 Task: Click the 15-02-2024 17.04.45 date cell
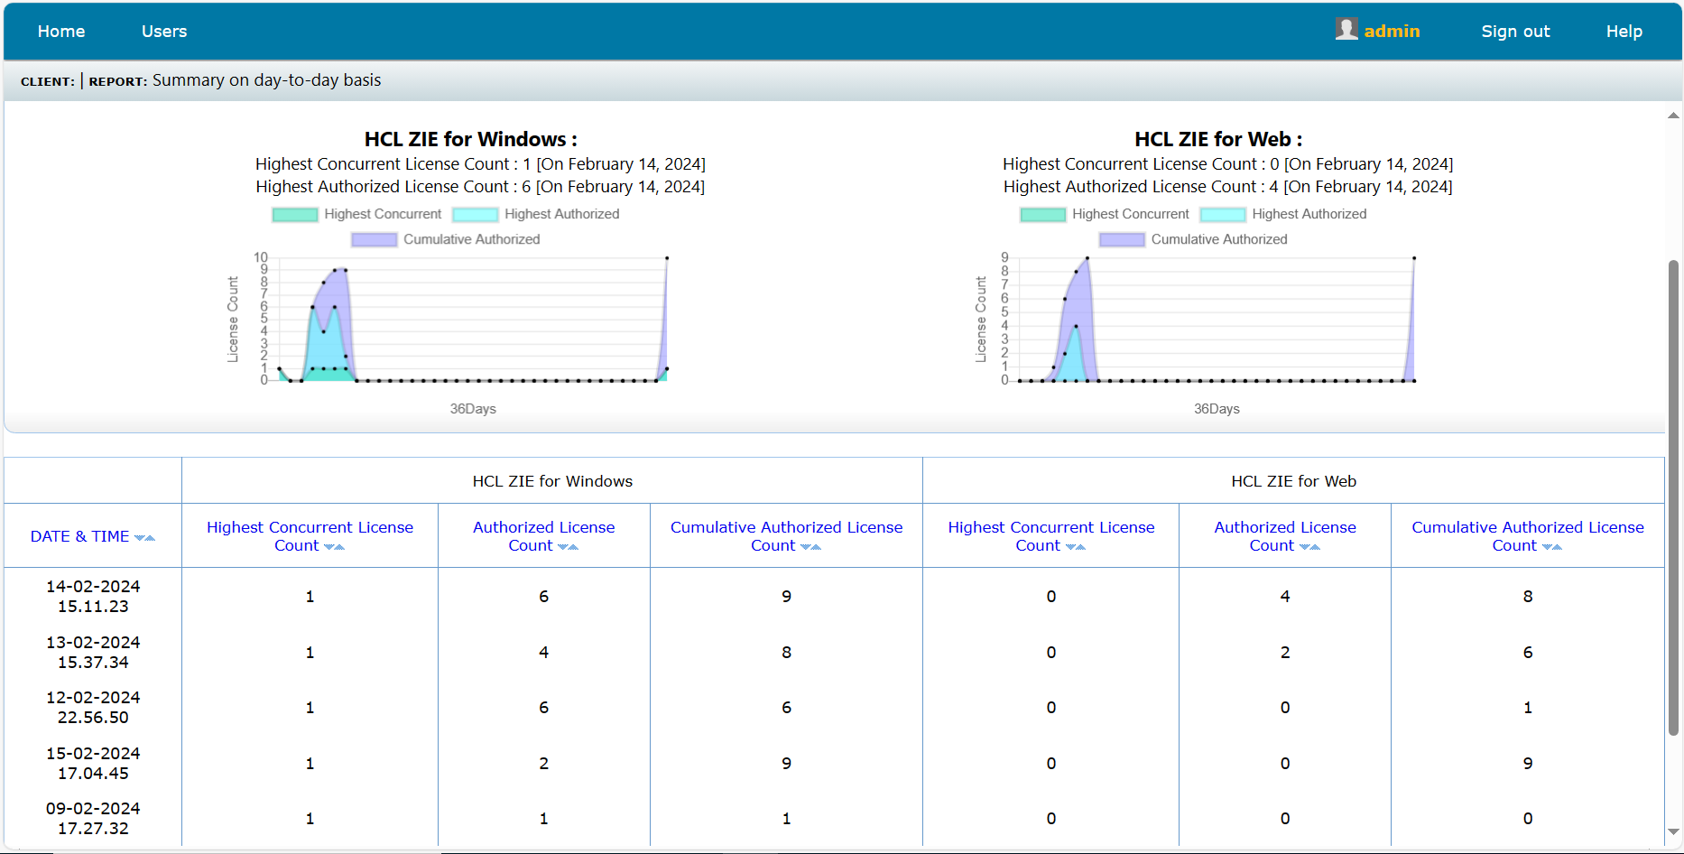93,764
